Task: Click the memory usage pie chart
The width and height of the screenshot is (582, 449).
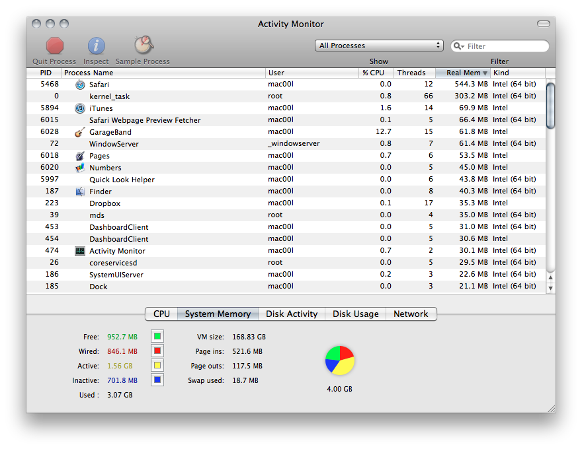Action: (340, 361)
